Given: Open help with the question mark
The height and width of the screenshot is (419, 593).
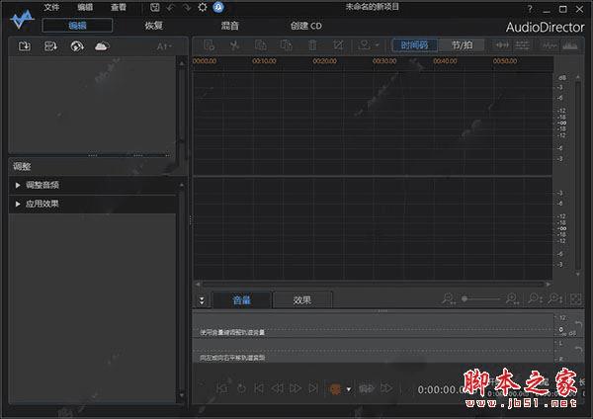Looking at the screenshot, I should pos(530,9).
